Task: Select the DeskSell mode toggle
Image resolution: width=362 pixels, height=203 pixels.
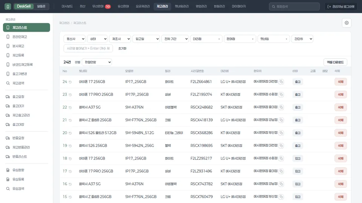Action: coord(23,6)
